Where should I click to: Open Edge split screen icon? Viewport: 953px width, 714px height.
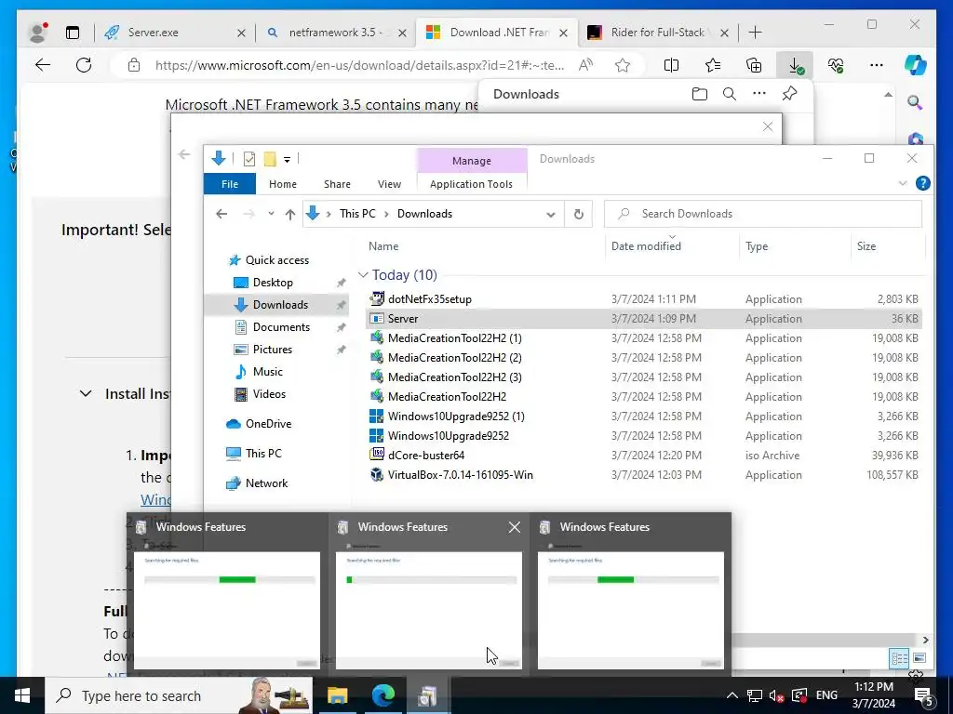[672, 65]
